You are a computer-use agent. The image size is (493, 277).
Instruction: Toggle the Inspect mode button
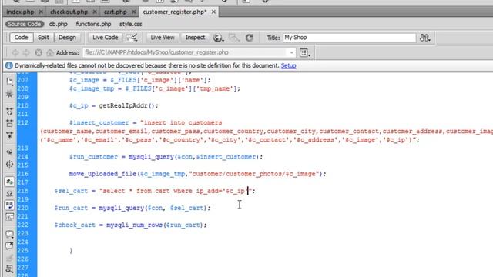tap(195, 38)
